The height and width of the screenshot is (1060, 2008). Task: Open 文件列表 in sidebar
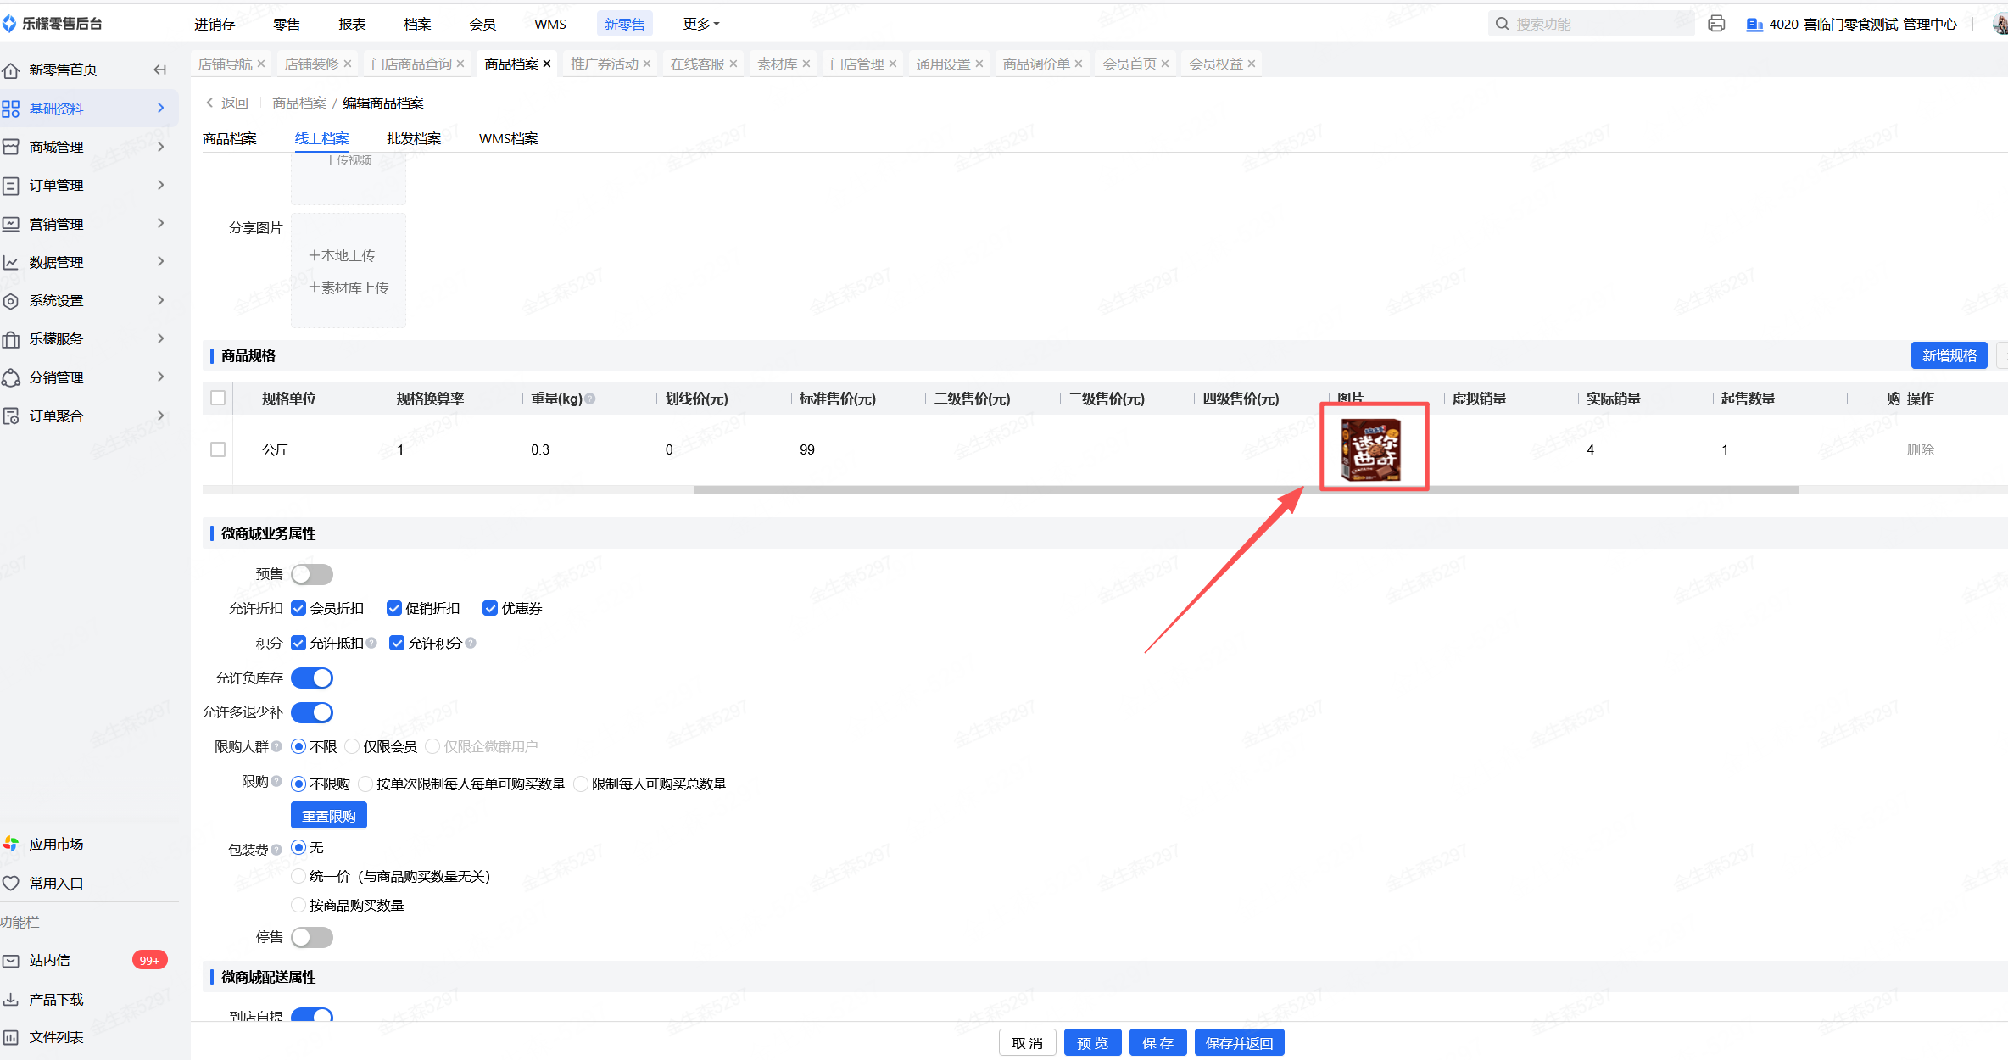(56, 1037)
